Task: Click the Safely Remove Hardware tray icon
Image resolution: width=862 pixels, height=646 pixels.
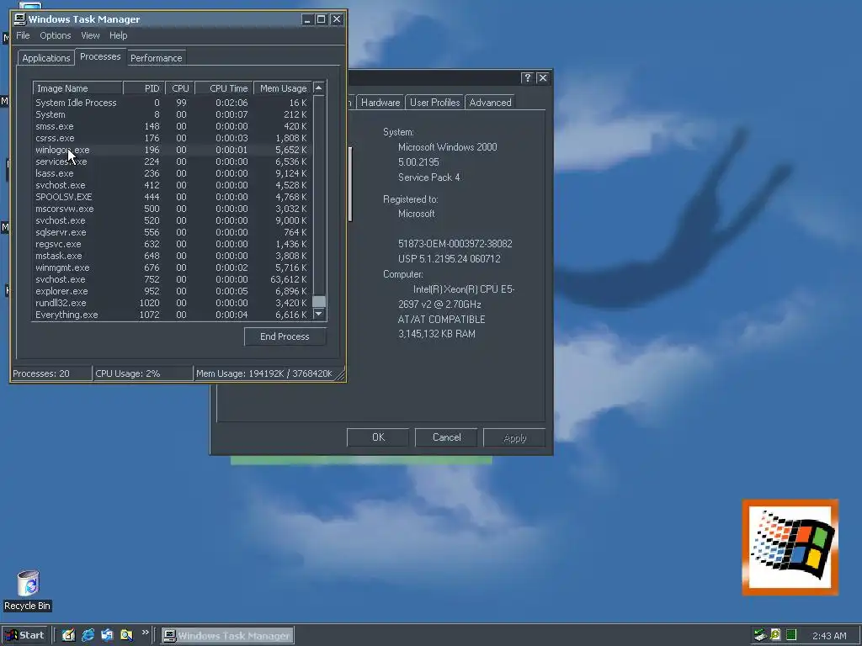Action: pos(760,636)
